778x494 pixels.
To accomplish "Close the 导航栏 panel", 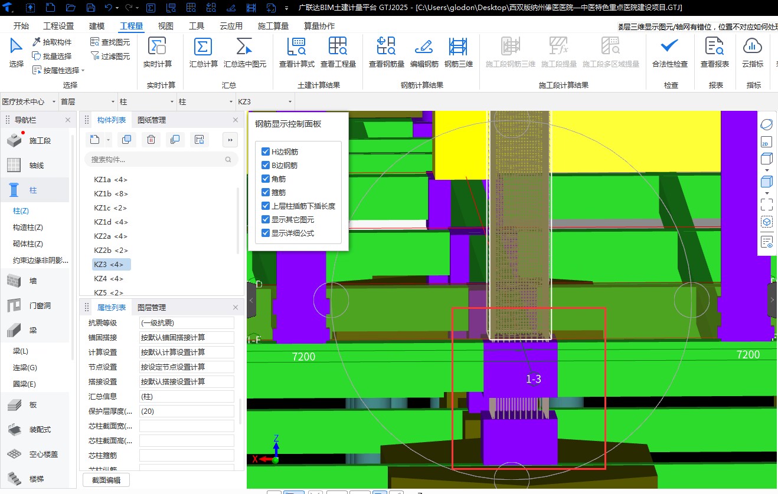I will pyautogui.click(x=67, y=120).
